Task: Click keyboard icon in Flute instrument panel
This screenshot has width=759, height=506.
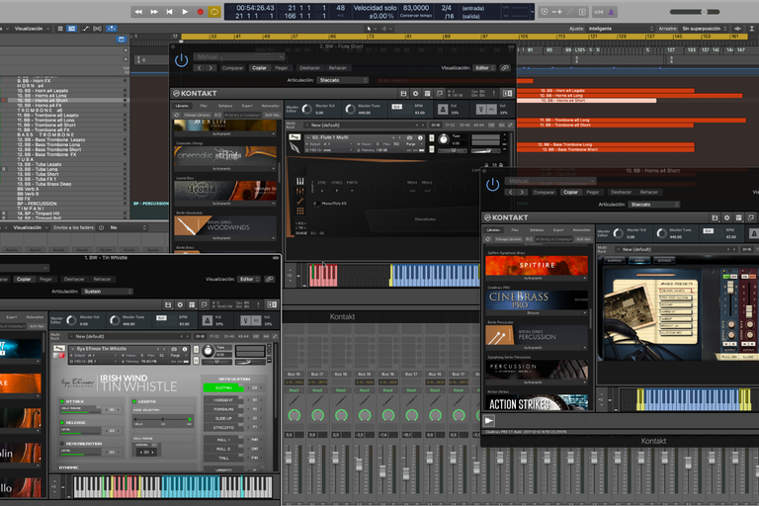Action: pos(300,181)
